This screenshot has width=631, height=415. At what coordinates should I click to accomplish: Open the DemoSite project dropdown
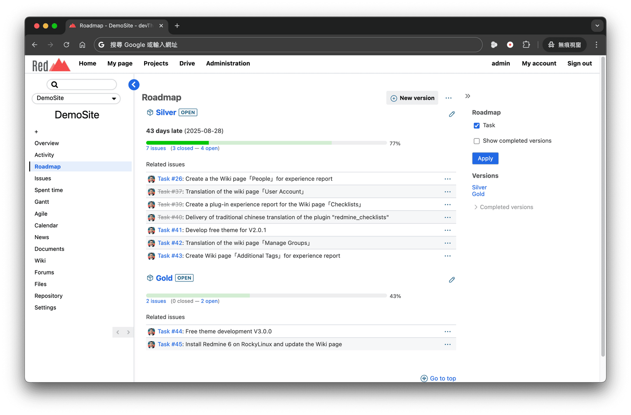(x=76, y=98)
